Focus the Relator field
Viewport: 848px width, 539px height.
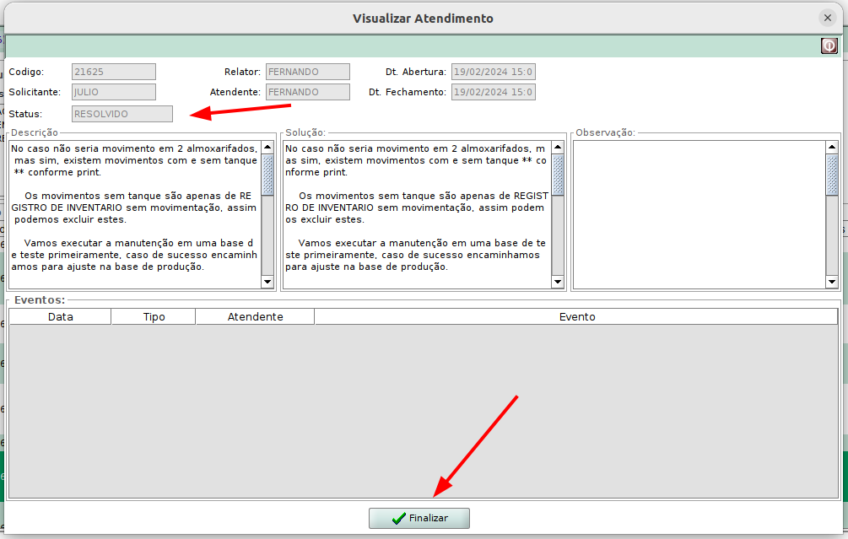point(307,72)
